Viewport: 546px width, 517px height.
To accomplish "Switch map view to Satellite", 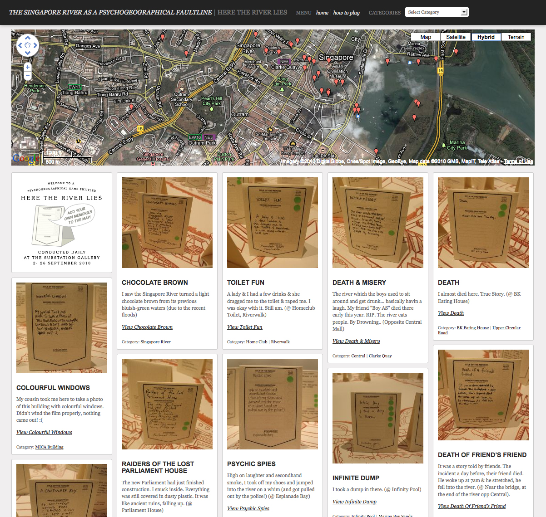I will (456, 37).
